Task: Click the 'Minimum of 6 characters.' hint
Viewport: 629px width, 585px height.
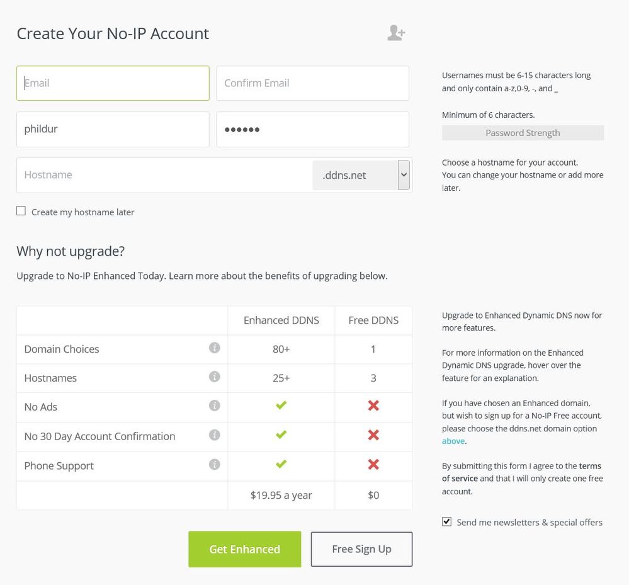Action: (488, 115)
